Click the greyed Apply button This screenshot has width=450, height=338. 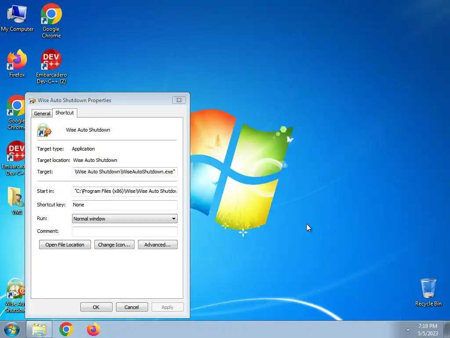(x=167, y=307)
